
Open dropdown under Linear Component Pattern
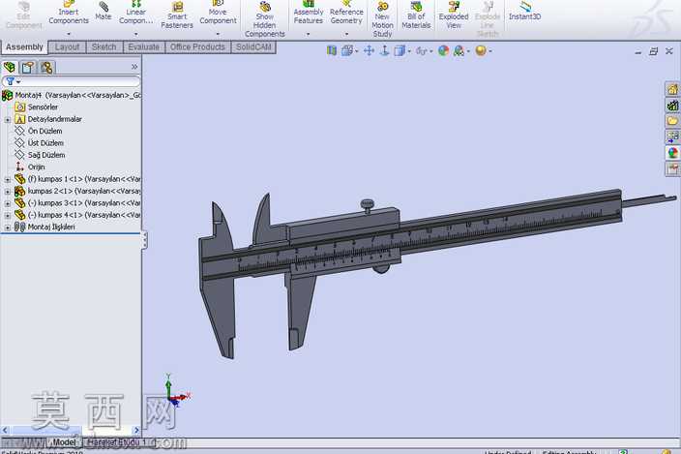tap(136, 34)
